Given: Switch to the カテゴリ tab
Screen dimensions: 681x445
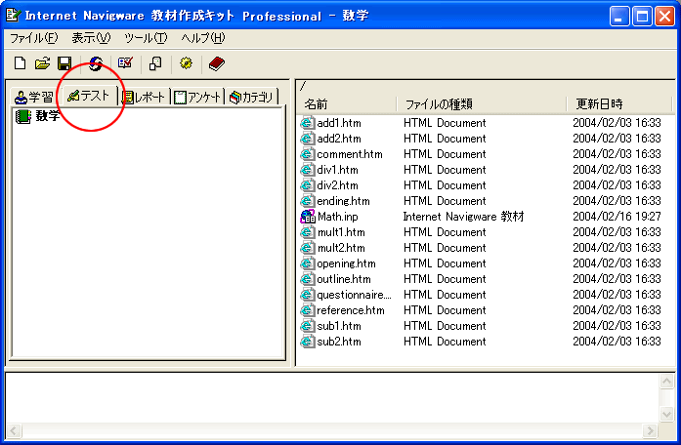Looking at the screenshot, I should point(251,98).
